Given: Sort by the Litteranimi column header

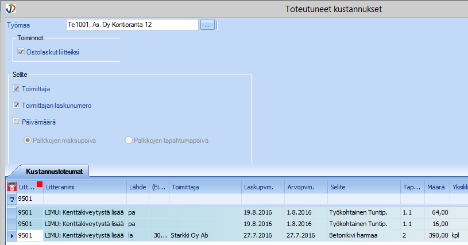Looking at the screenshot, I should tap(84, 187).
